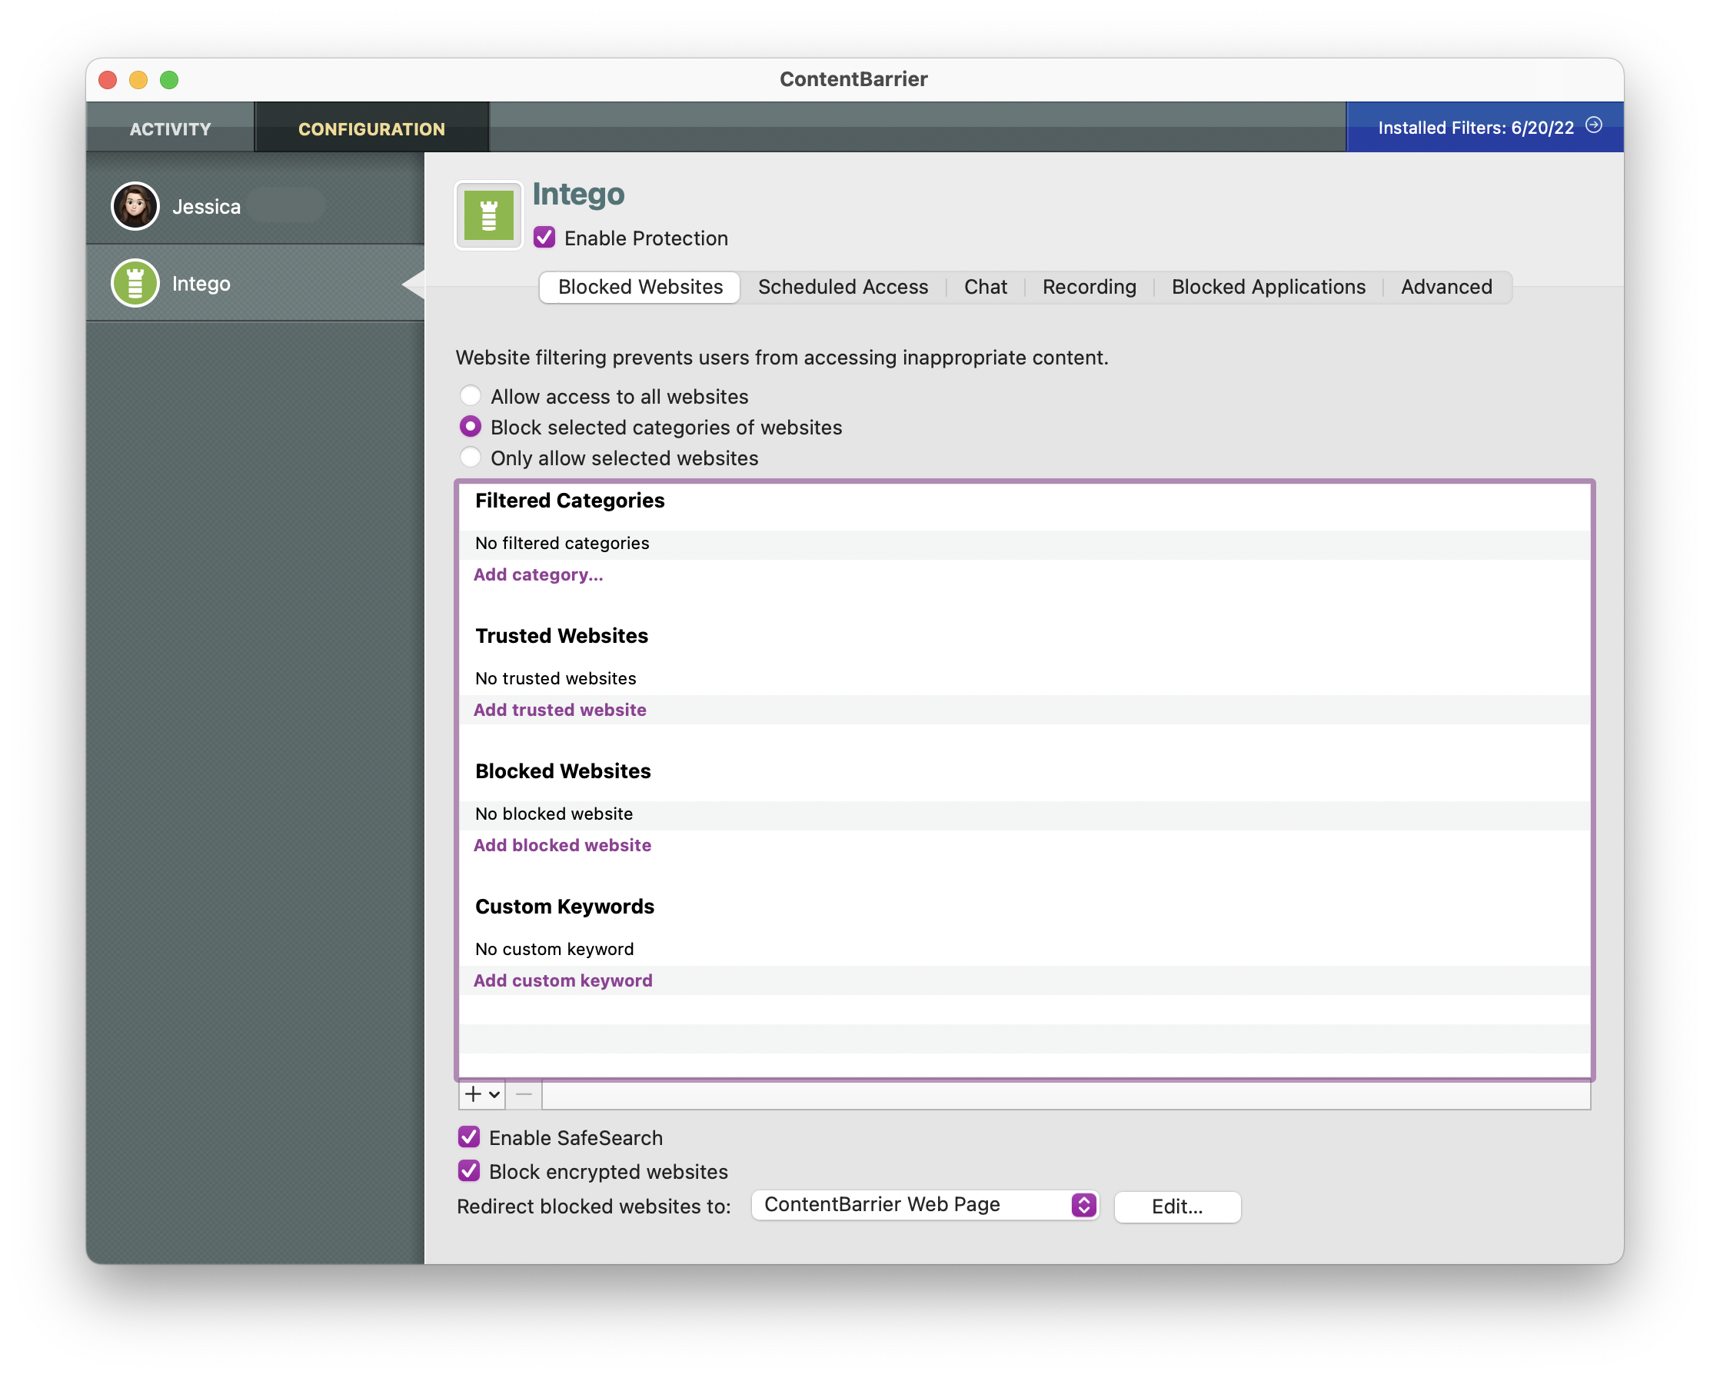Click the Custom Keywords heading

point(565,907)
